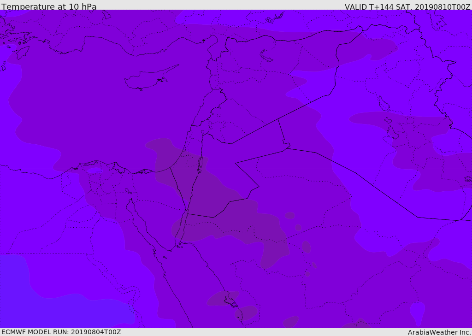Click the 'Temperature at 10 hPa' title text

[49, 6]
